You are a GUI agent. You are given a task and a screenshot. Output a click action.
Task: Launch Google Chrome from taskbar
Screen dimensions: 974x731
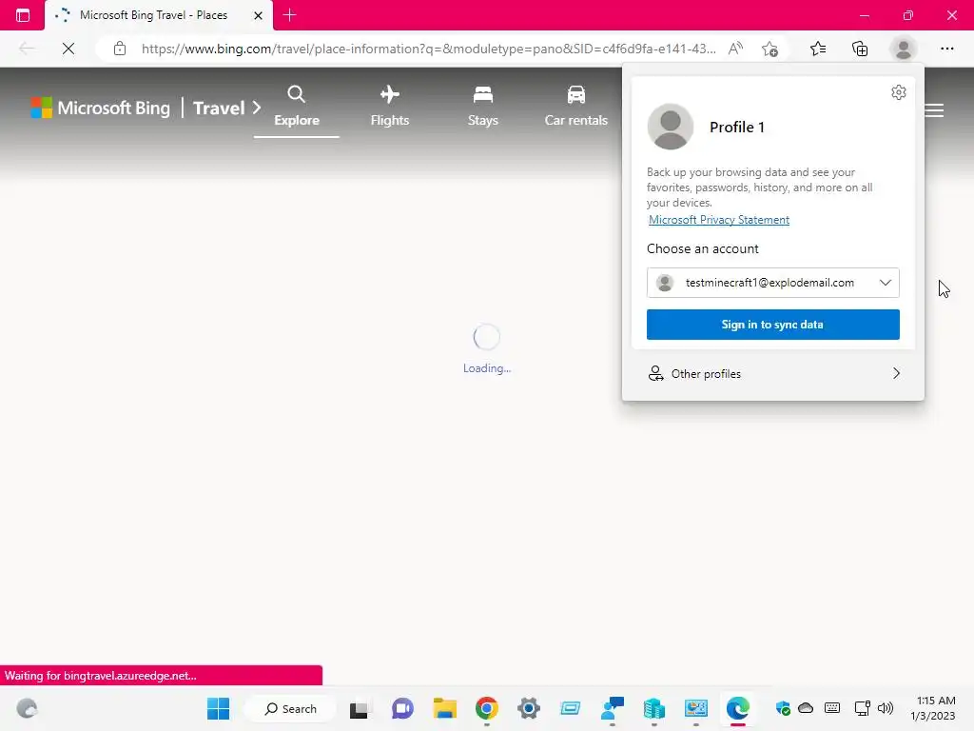487,708
